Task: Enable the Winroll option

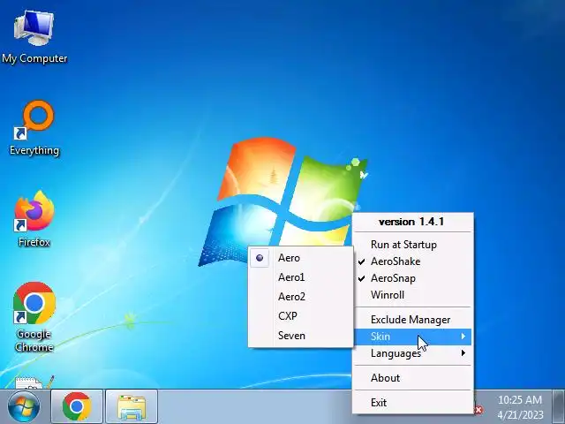Action: [x=413, y=295]
